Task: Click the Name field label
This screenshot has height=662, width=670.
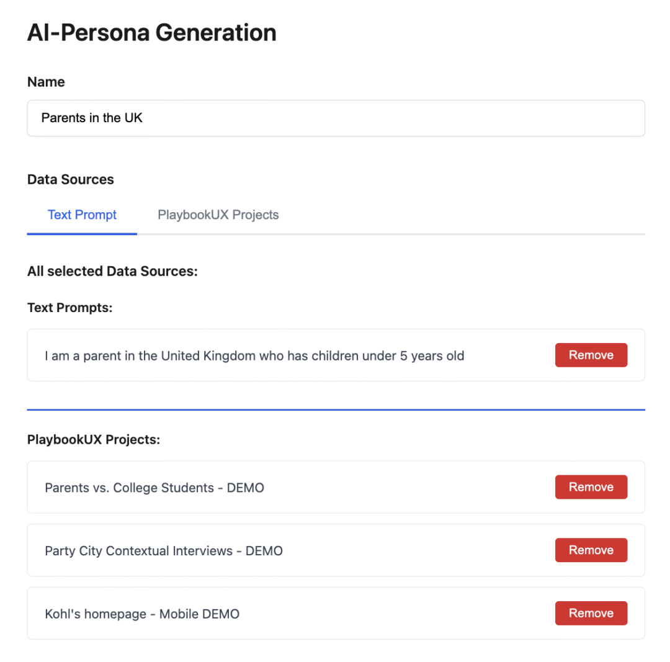Action: (x=46, y=81)
